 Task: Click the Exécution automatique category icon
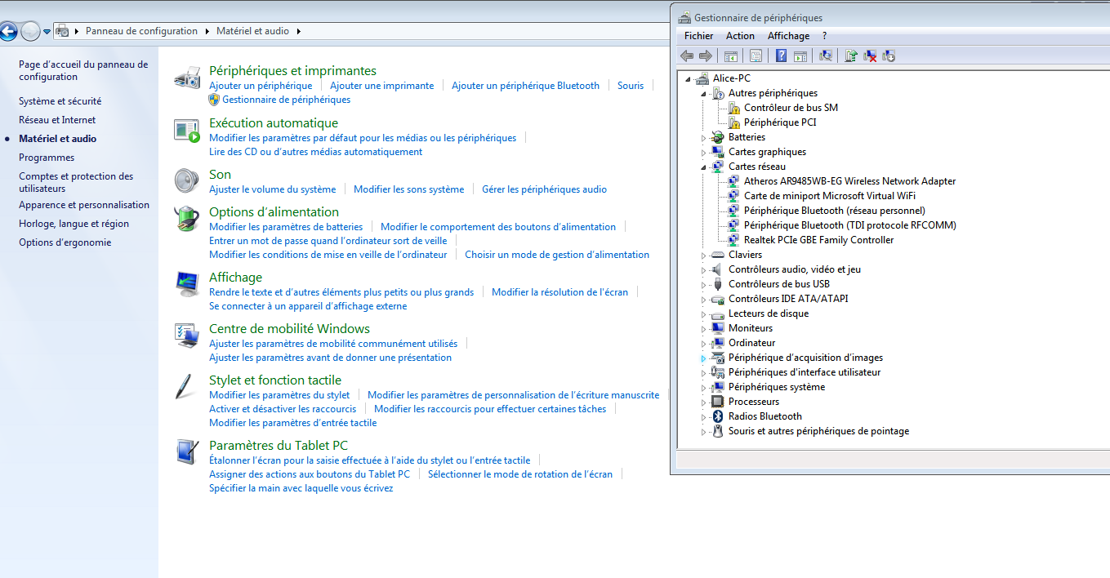pyautogui.click(x=187, y=131)
